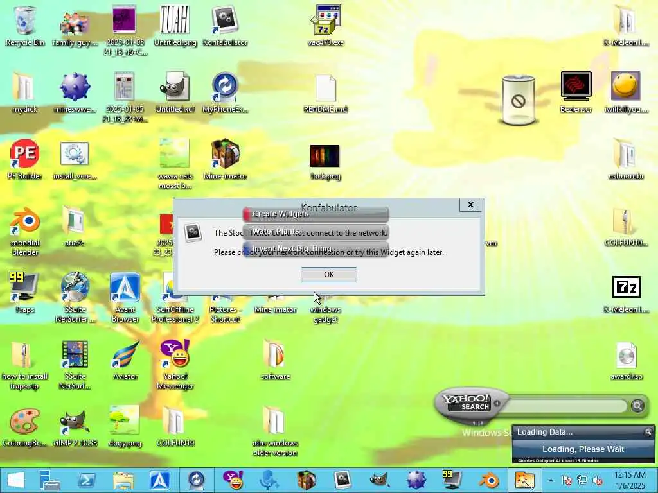Select the GOLFUN10 zip archive at right
Image resolution: width=658 pixels, height=493 pixels.
pyautogui.click(x=626, y=227)
